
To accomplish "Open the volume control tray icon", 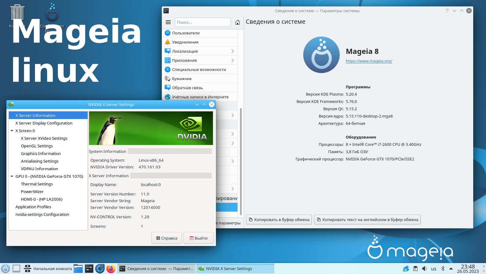I will (425, 269).
